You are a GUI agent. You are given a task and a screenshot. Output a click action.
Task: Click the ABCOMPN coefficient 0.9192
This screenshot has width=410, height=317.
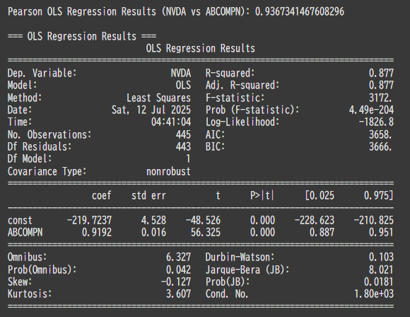pyautogui.click(x=97, y=233)
